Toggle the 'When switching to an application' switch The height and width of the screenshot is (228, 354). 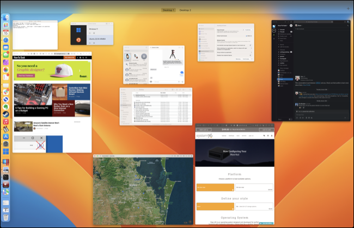point(251,48)
